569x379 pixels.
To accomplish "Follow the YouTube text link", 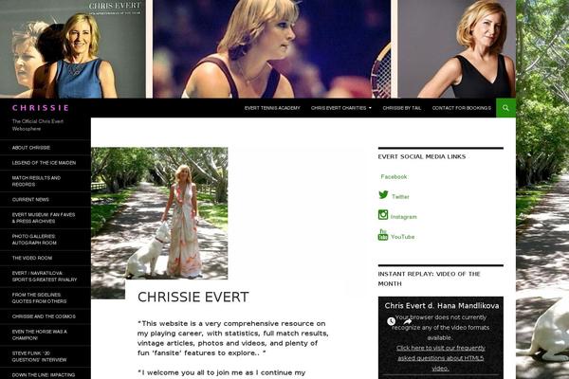I will pos(402,237).
